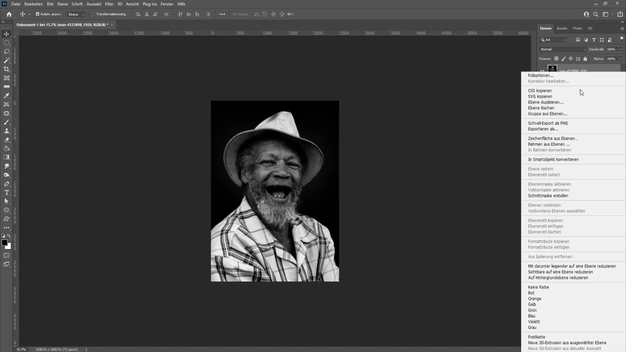Screen dimensions: 626x352
Task: Open the Filter menu
Action: pyautogui.click(x=109, y=4)
